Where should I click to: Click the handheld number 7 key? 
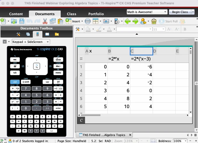[x=26, y=89]
